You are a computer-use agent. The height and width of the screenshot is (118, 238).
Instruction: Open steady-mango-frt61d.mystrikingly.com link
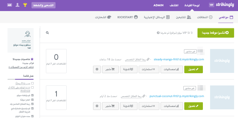[179, 59]
